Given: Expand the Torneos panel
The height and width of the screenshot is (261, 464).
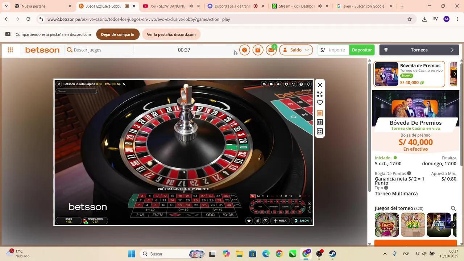Looking at the screenshot, I should coord(419,50).
